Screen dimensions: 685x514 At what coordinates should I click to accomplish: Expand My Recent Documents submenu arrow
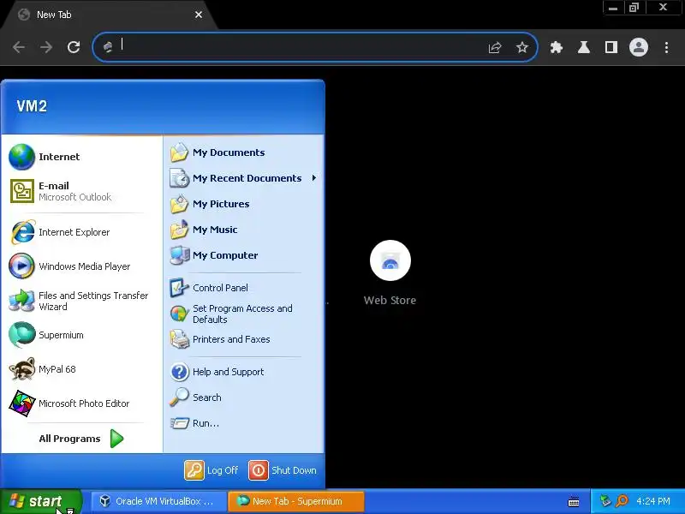tap(313, 178)
